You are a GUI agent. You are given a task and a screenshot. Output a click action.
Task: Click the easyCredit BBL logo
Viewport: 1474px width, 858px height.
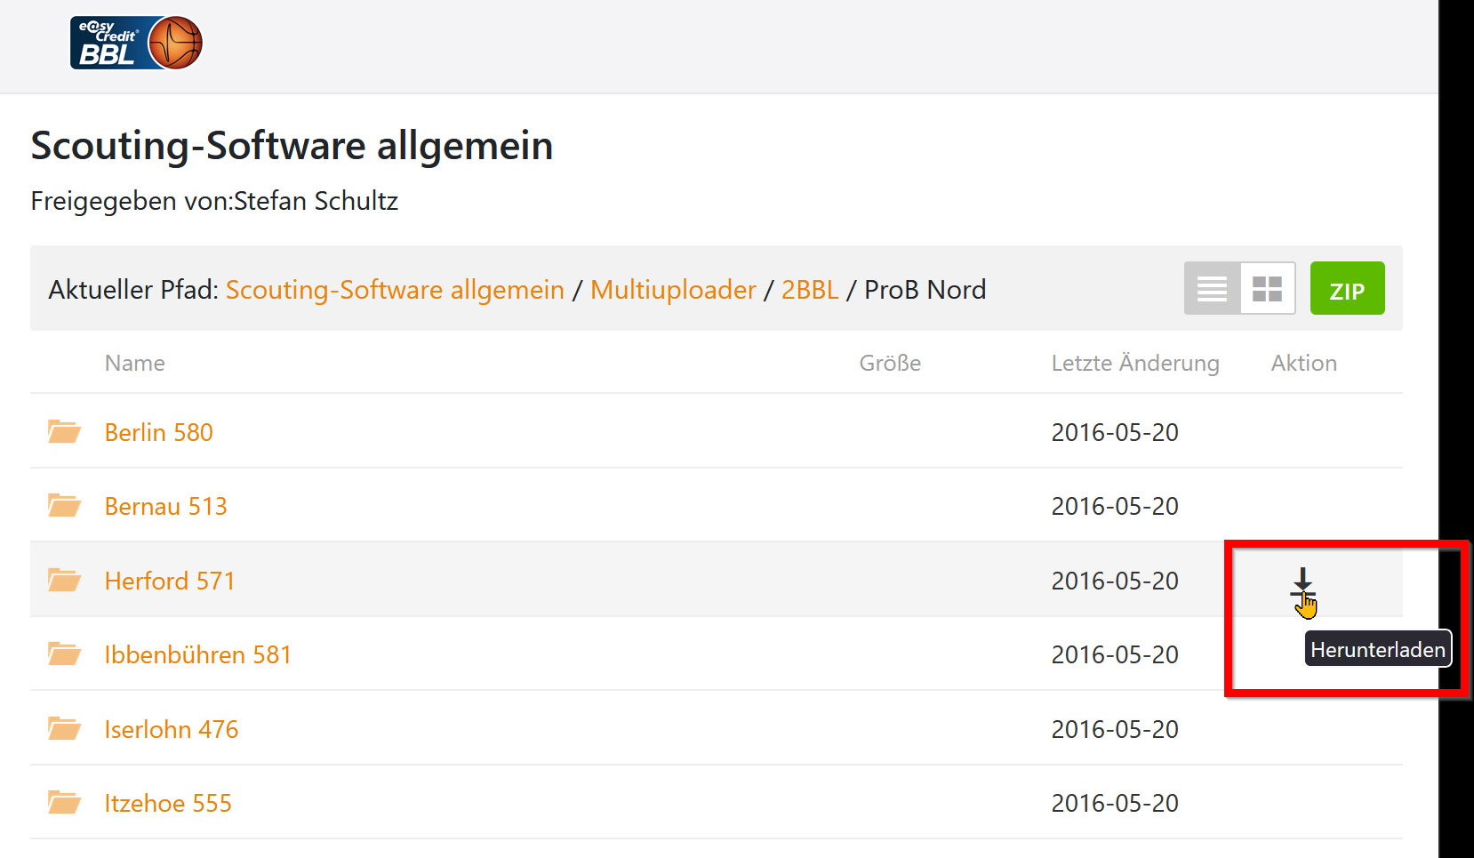pyautogui.click(x=136, y=43)
